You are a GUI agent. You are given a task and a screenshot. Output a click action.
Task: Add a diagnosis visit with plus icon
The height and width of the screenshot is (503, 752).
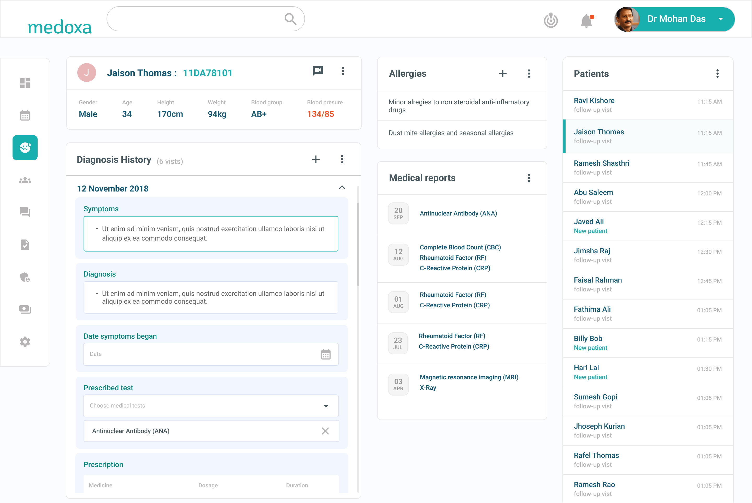point(316,159)
